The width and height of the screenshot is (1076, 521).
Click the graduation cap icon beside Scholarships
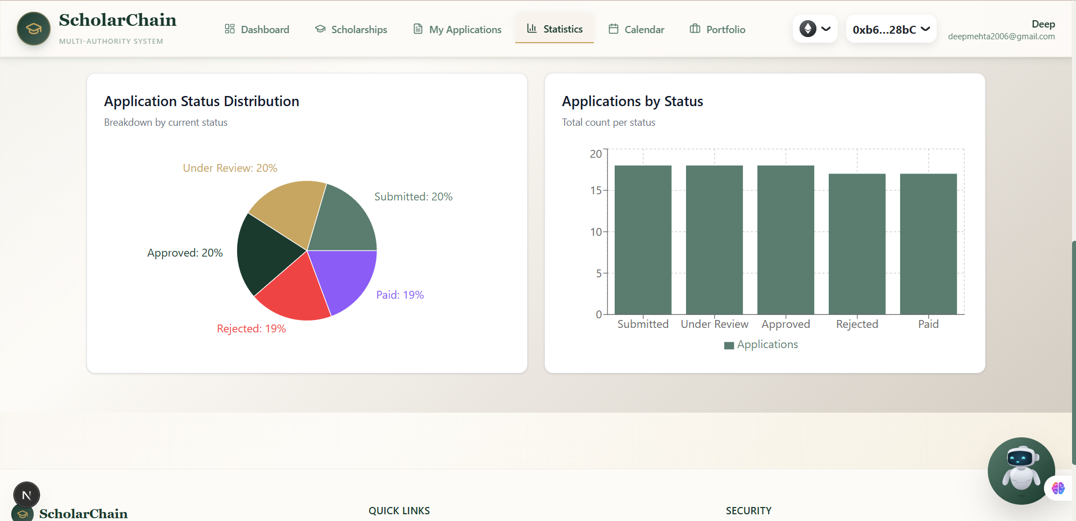tap(320, 29)
